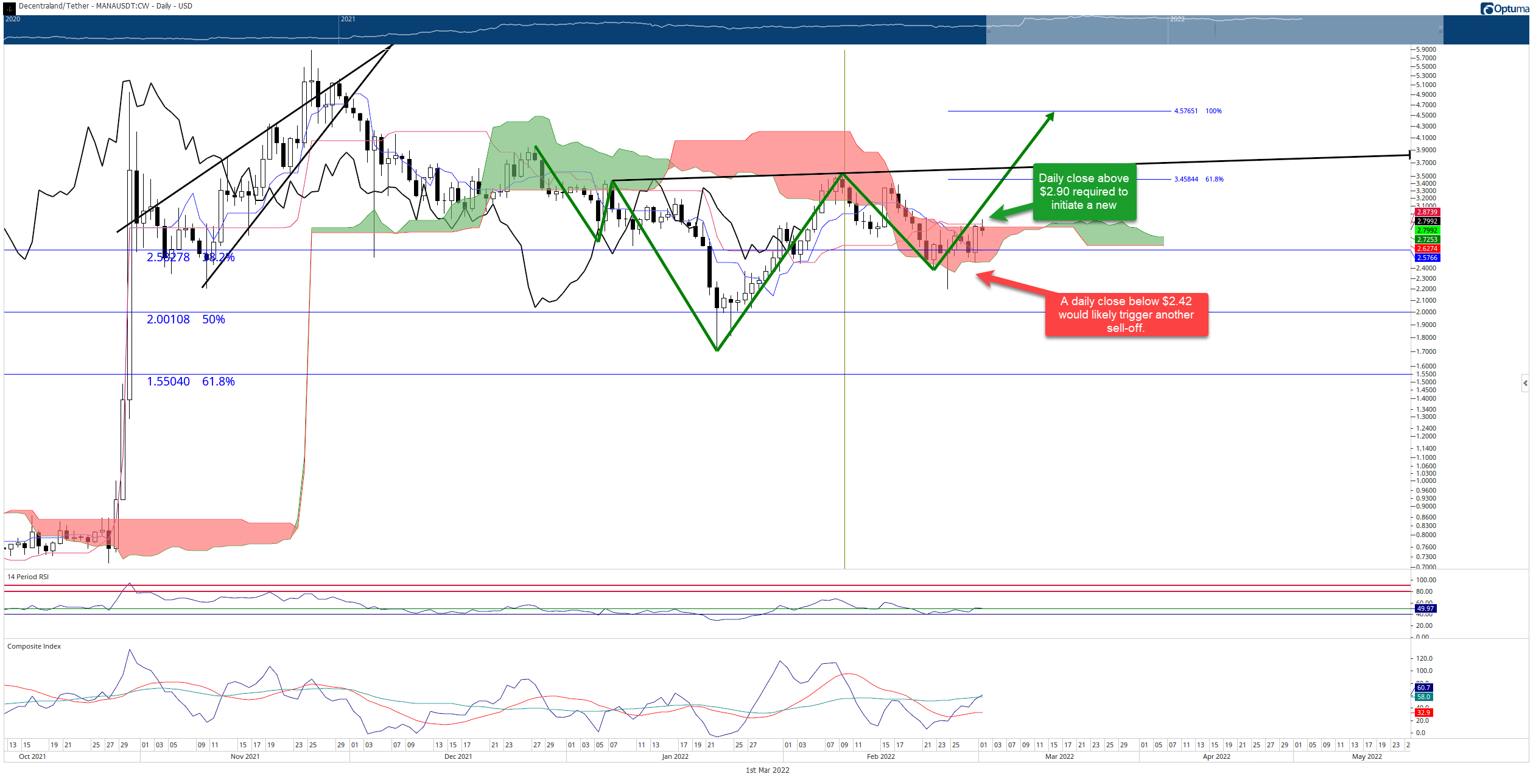The height and width of the screenshot is (782, 1533).
Task: Click the Decentraland/Tether chart title
Action: [105, 6]
